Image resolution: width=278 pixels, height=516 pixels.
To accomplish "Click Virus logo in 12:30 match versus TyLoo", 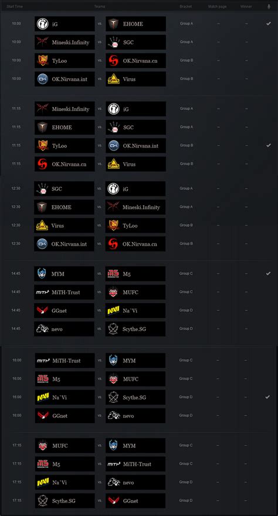I will [42, 226].
